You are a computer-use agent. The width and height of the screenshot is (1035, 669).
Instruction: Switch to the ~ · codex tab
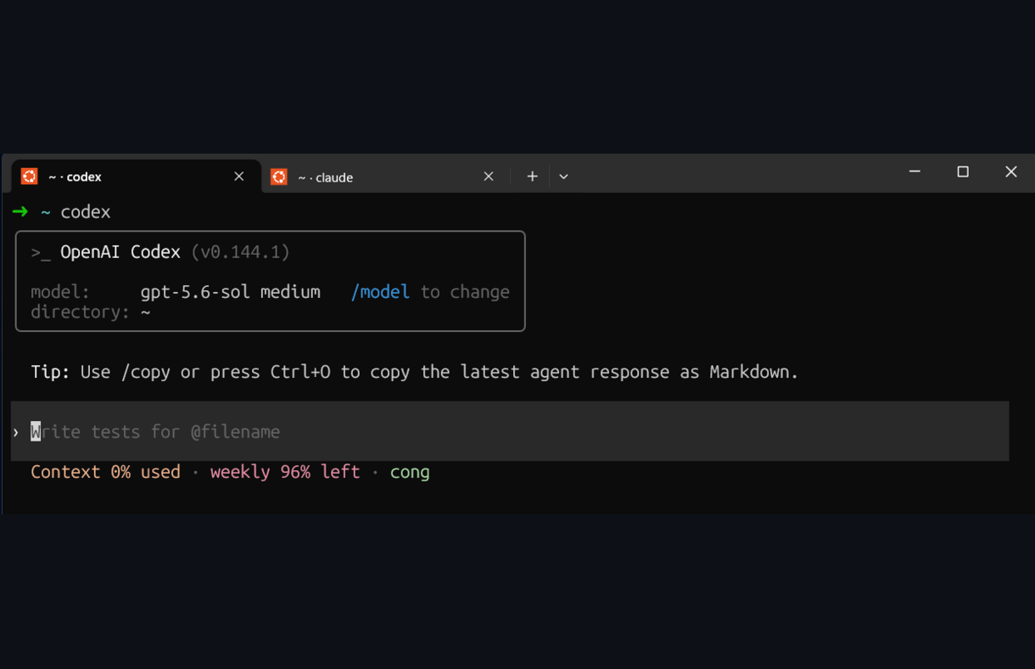tap(136, 177)
